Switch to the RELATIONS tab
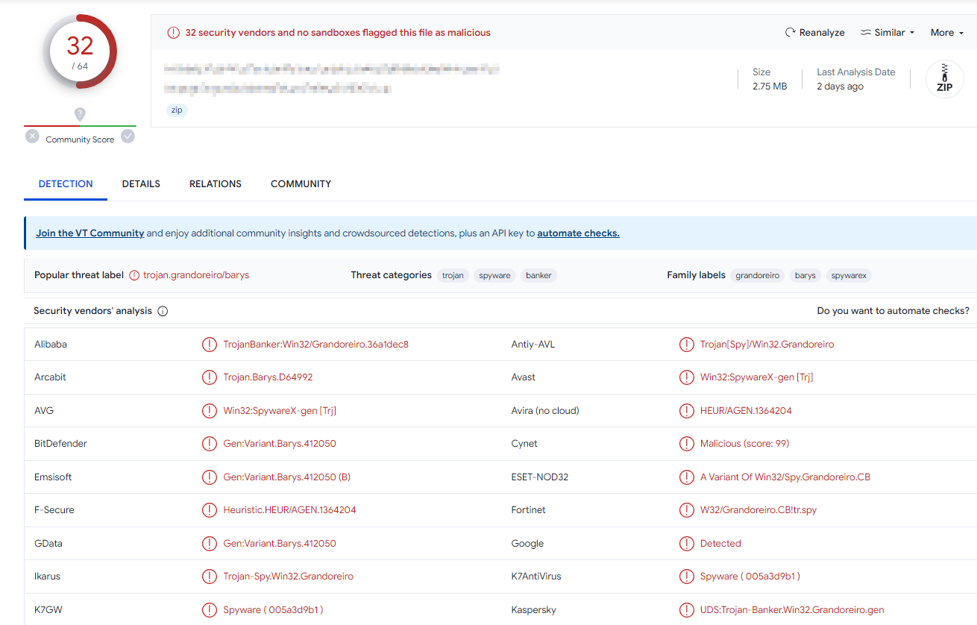Viewport: 977px width, 625px height. pos(215,183)
